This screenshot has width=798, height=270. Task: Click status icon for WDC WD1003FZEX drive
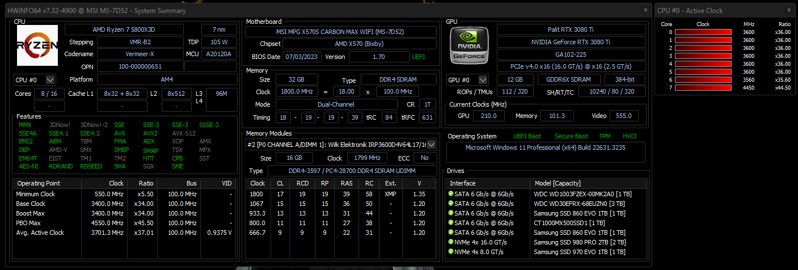tap(451, 194)
